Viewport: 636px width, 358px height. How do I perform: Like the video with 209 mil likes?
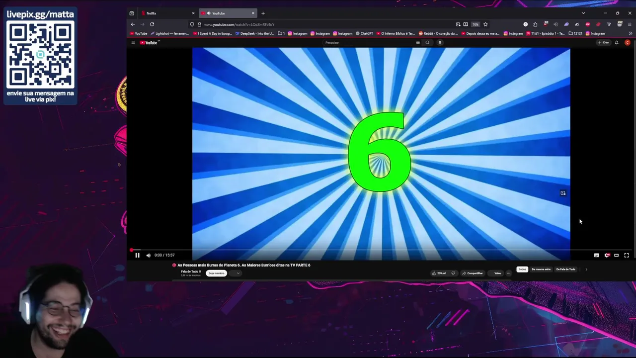click(x=439, y=273)
